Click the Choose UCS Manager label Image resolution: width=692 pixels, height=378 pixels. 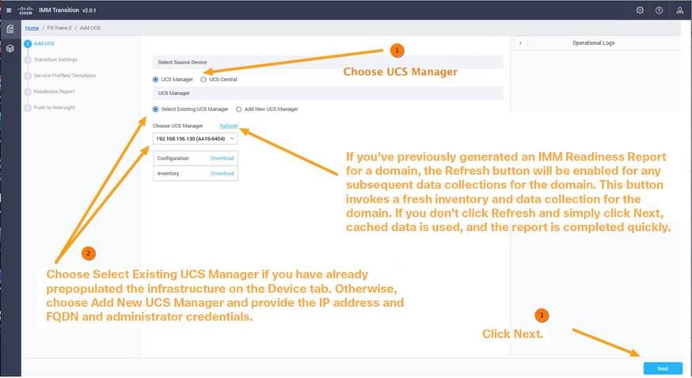coord(177,126)
